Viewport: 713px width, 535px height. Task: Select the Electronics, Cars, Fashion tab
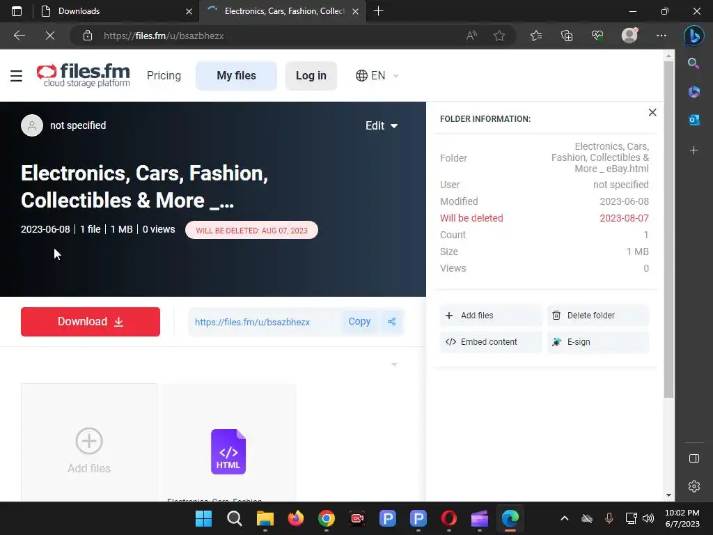tap(283, 11)
